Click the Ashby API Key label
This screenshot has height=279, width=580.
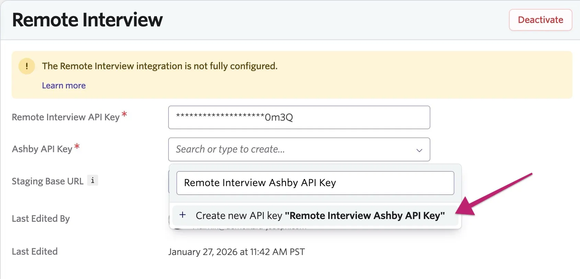[x=42, y=149]
